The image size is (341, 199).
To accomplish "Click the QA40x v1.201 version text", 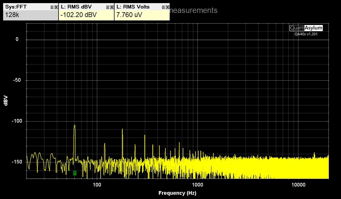I will coord(306,34).
